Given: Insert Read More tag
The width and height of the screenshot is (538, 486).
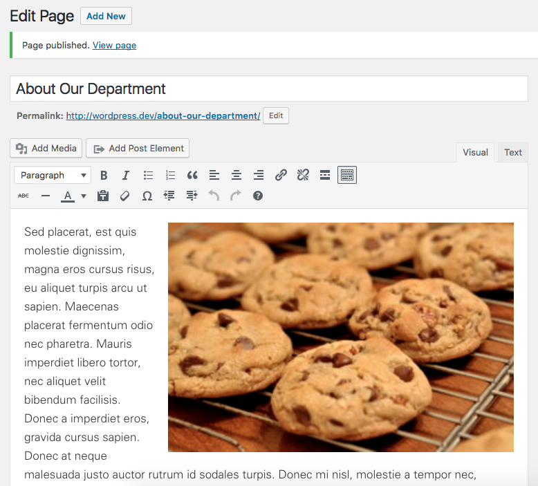Looking at the screenshot, I should (x=325, y=176).
